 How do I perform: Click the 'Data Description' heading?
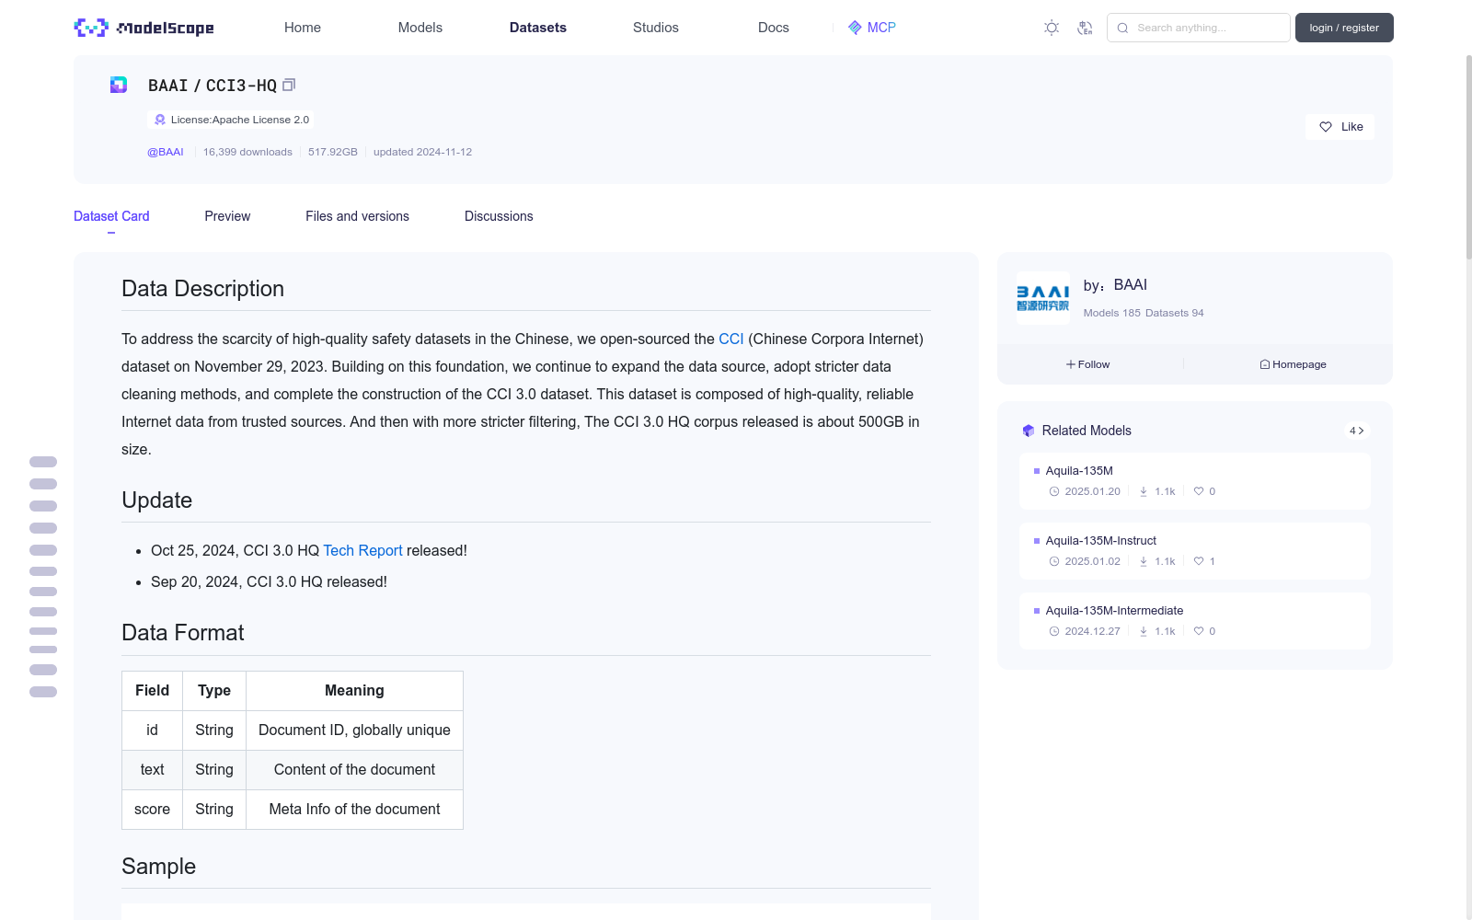[202, 289]
